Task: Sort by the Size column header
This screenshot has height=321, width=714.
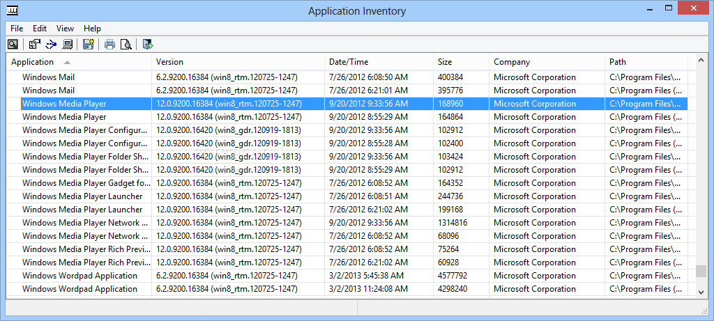Action: (x=462, y=62)
